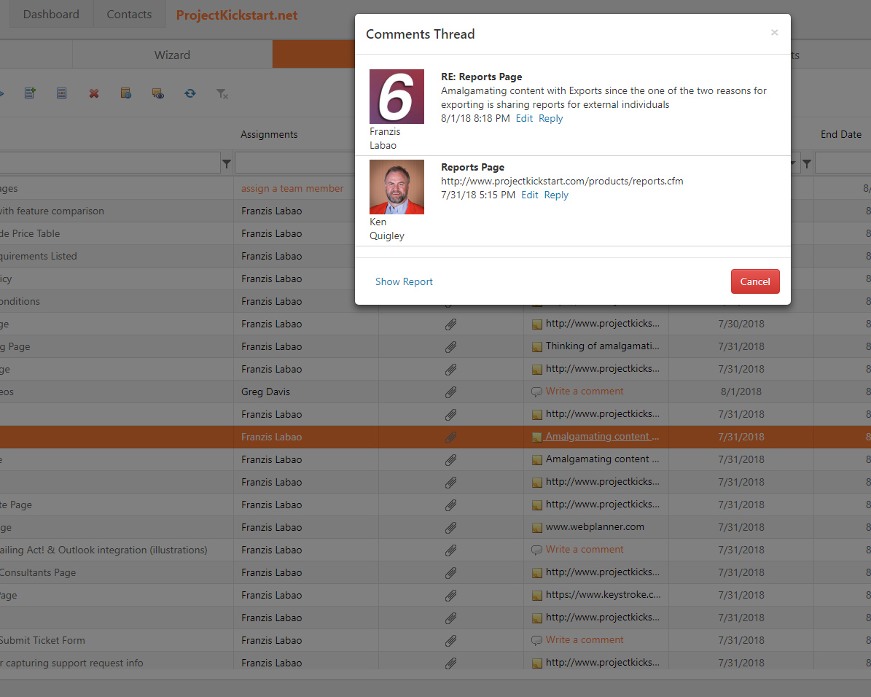Viewport: 871px width, 697px height.
Task: Click paperclip in Outlook integration row
Action: (x=451, y=550)
